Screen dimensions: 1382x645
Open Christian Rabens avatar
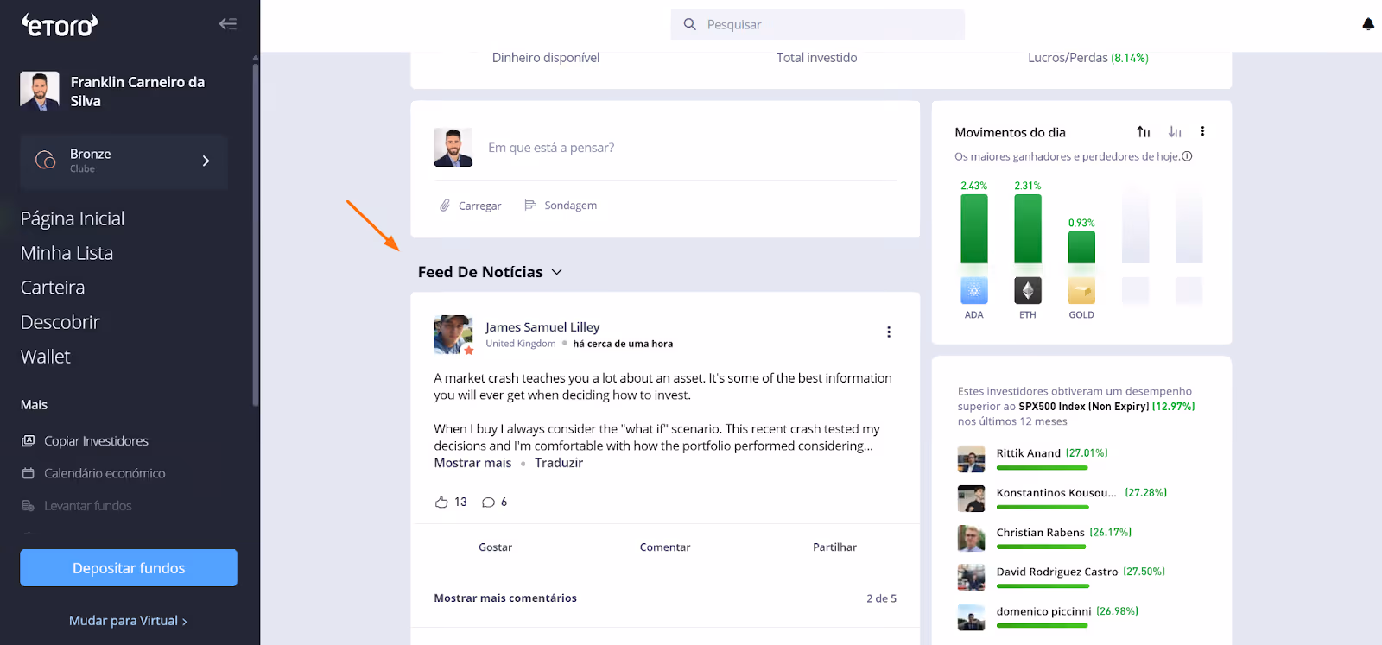[x=971, y=538]
